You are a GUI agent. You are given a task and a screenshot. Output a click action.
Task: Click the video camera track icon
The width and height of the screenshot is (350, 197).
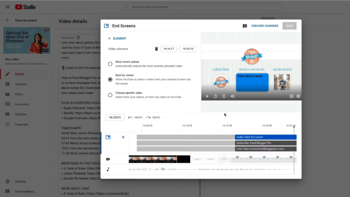(108, 159)
